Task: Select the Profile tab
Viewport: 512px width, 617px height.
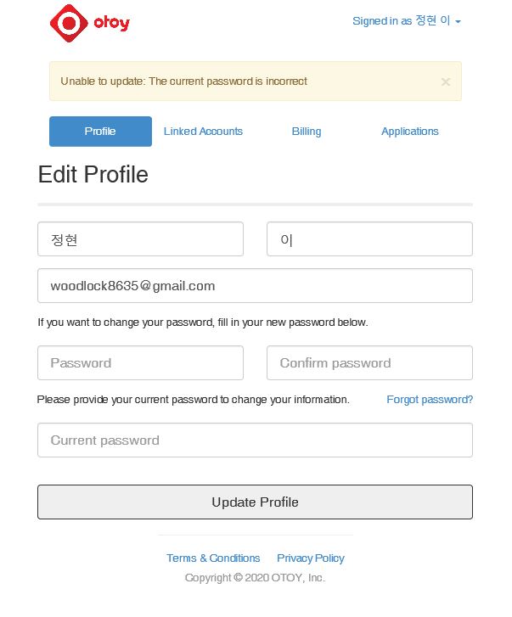Action: (x=100, y=132)
